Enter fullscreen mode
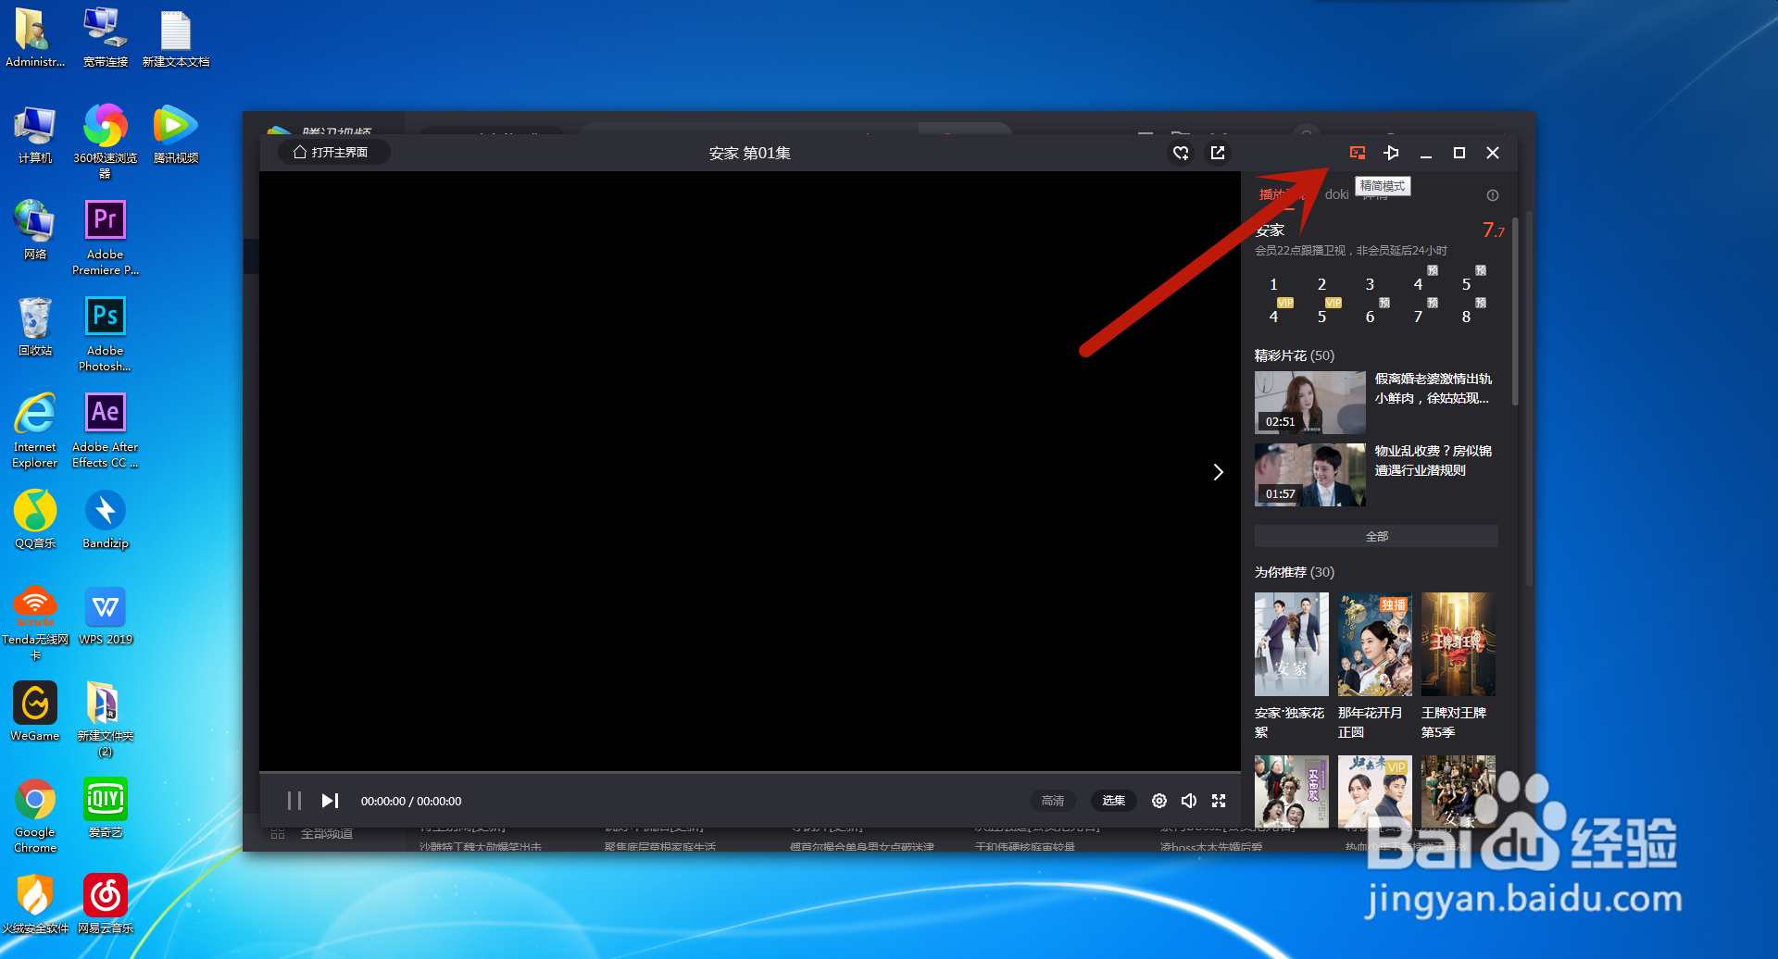This screenshot has height=959, width=1778. [x=1219, y=801]
